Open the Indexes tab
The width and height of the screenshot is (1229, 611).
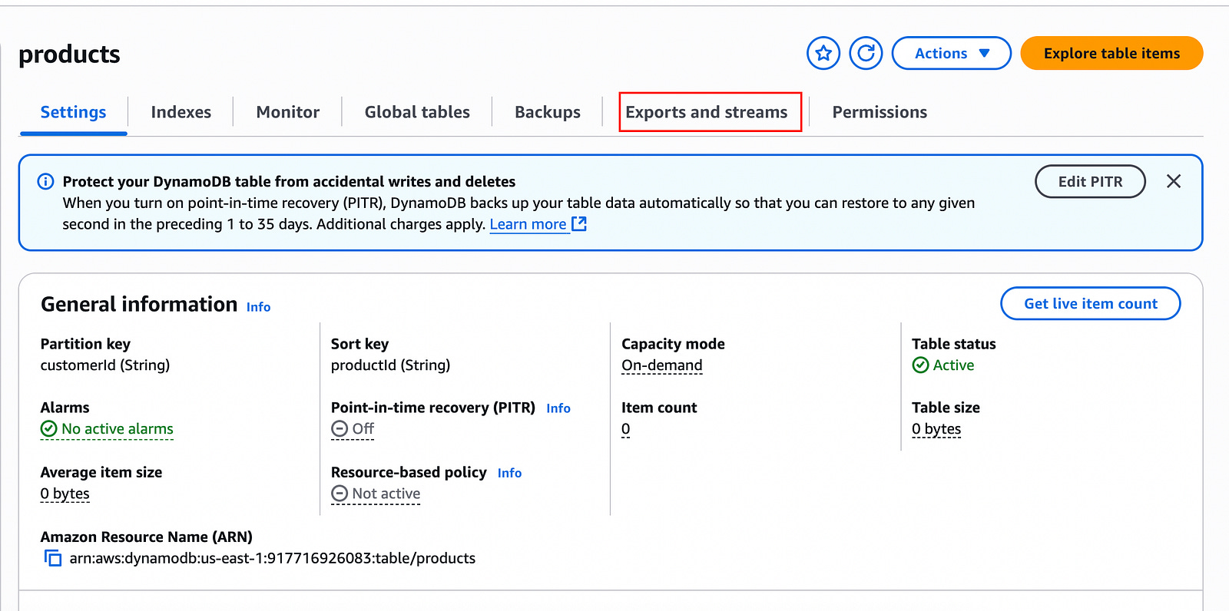pos(181,112)
